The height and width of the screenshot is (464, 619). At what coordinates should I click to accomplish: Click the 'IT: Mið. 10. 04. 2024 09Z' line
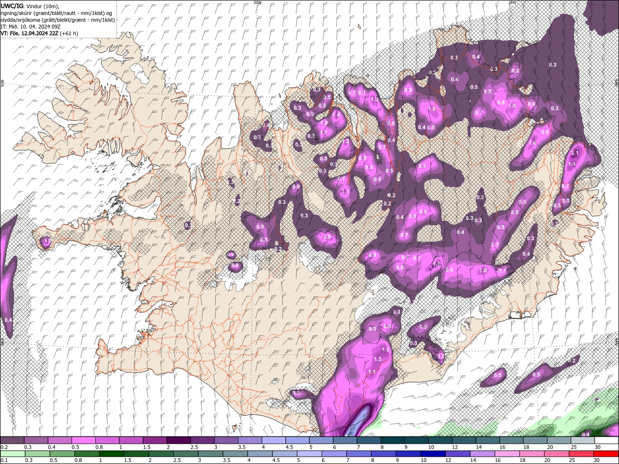coord(30,27)
